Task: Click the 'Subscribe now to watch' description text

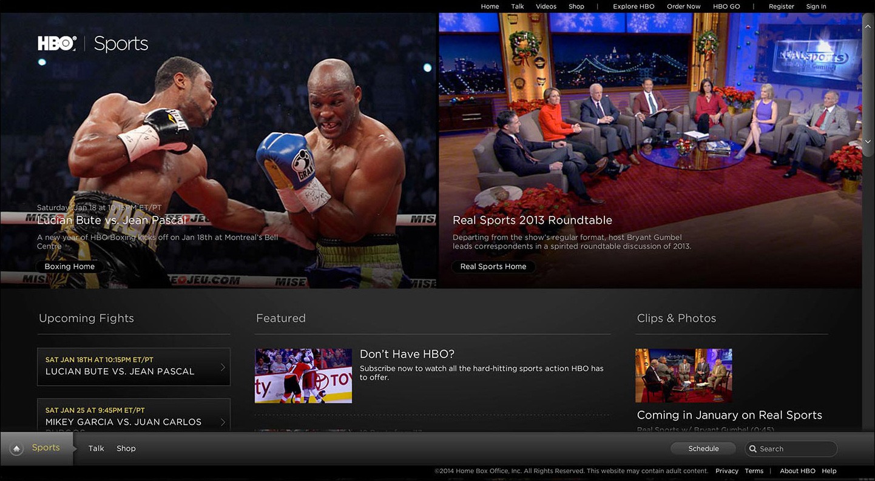Action: 482,372
